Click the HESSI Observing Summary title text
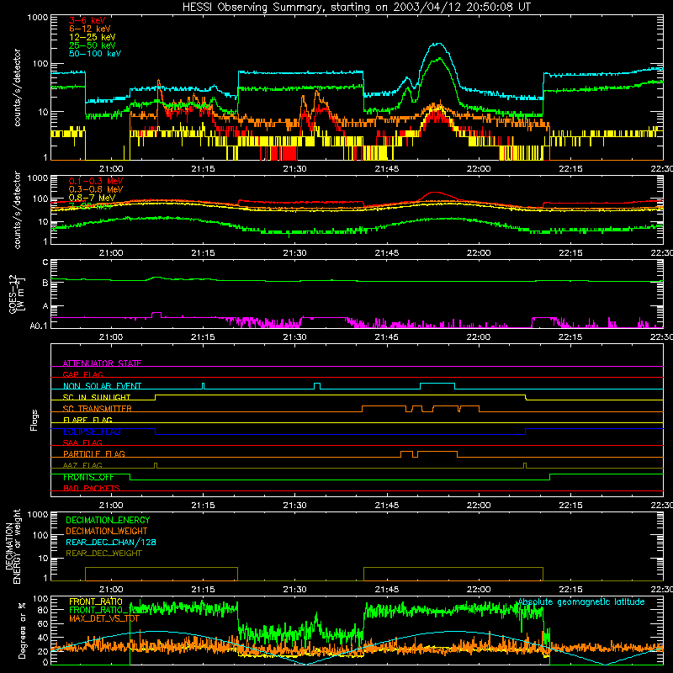 tap(357, 8)
